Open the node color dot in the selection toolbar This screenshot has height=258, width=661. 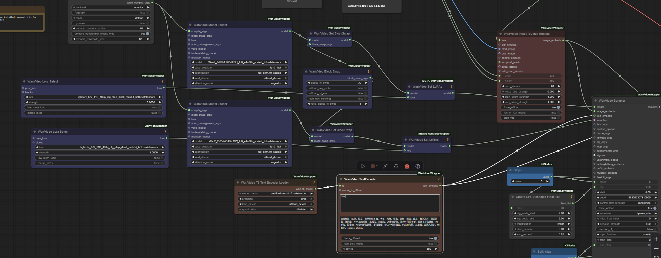click(373, 166)
